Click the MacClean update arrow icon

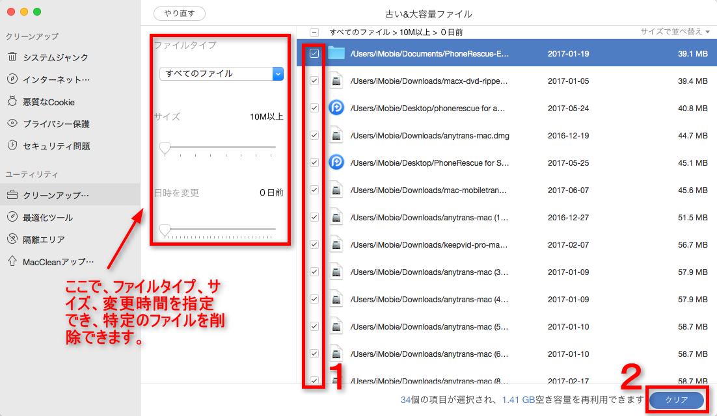(x=12, y=261)
